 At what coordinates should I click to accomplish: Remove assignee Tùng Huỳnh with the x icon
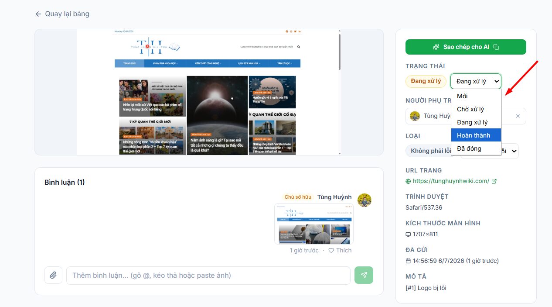point(518,116)
